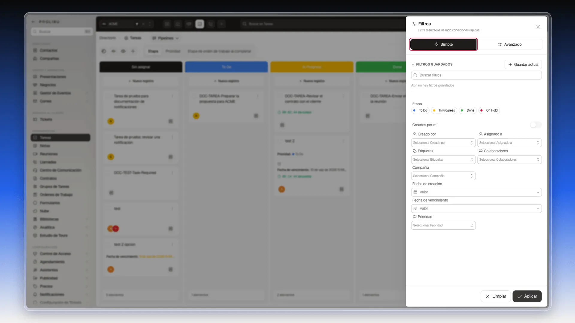Click the Limpiar button

(x=496, y=296)
